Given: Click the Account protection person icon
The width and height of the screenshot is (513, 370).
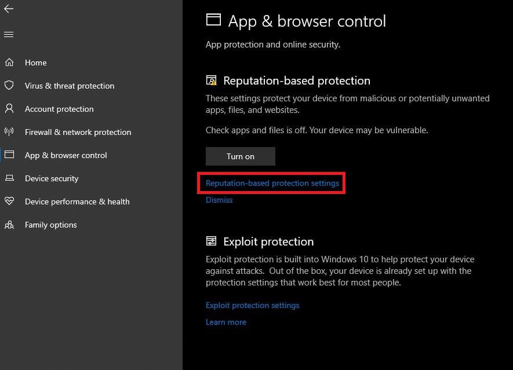Looking at the screenshot, I should pyautogui.click(x=9, y=109).
